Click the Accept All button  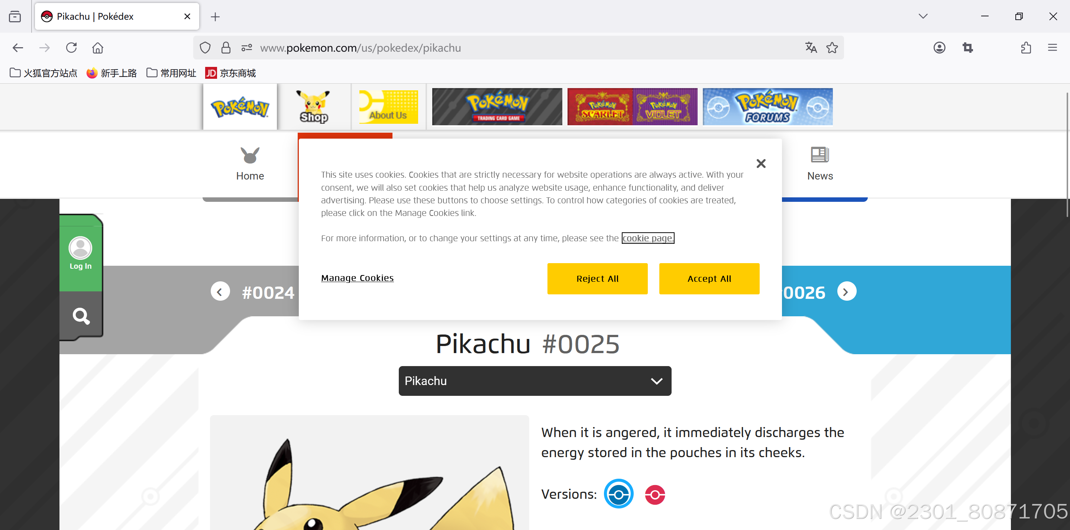click(709, 278)
